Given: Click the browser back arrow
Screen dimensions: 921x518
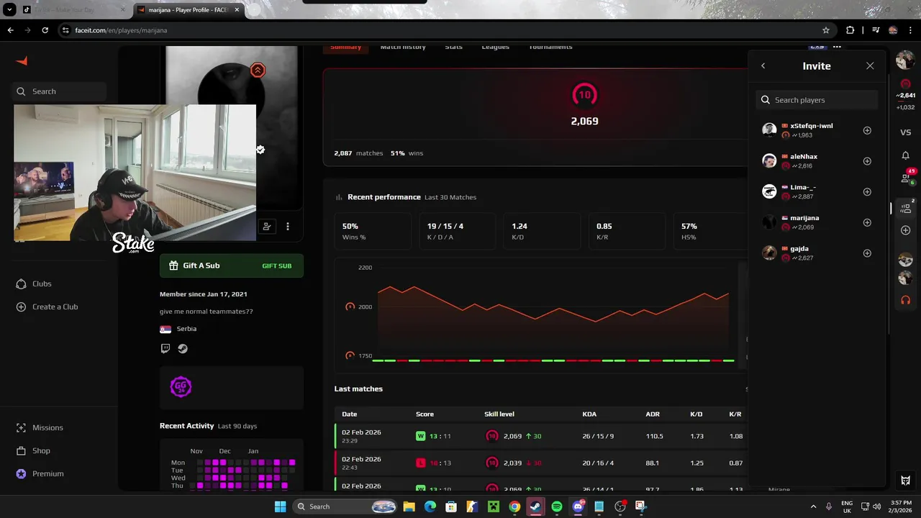Looking at the screenshot, I should pos(10,30).
